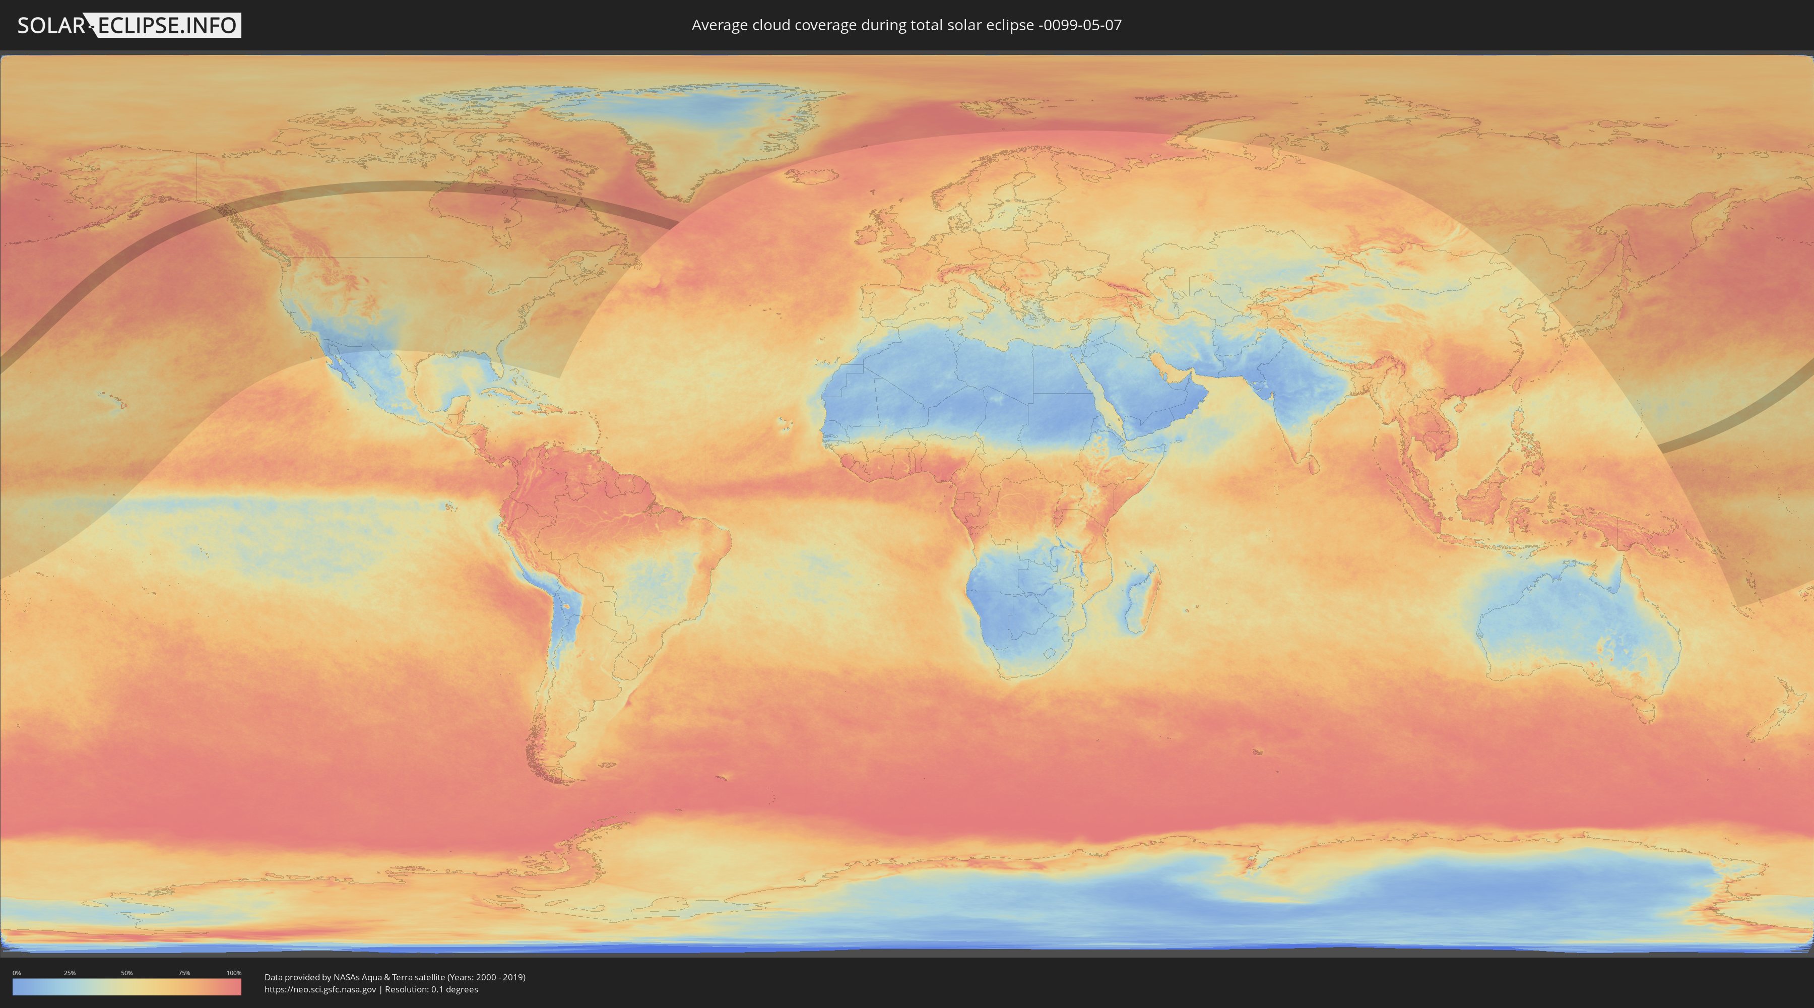The width and height of the screenshot is (1814, 1008).
Task: Click the 25% legend label
Action: [x=70, y=973]
